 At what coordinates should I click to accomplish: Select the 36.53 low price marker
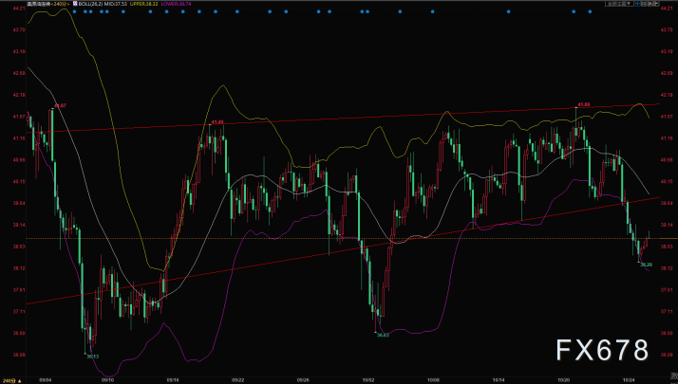pyautogui.click(x=92, y=357)
